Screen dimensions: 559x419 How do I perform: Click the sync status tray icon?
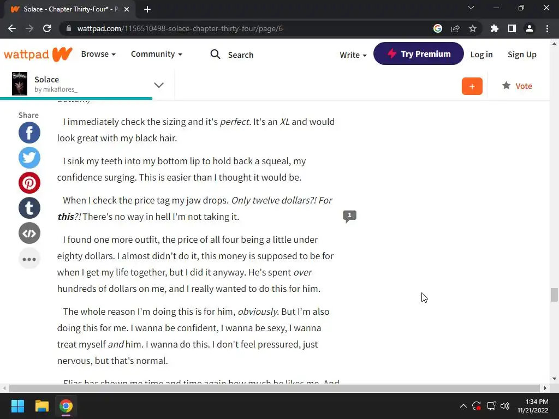pos(477,406)
